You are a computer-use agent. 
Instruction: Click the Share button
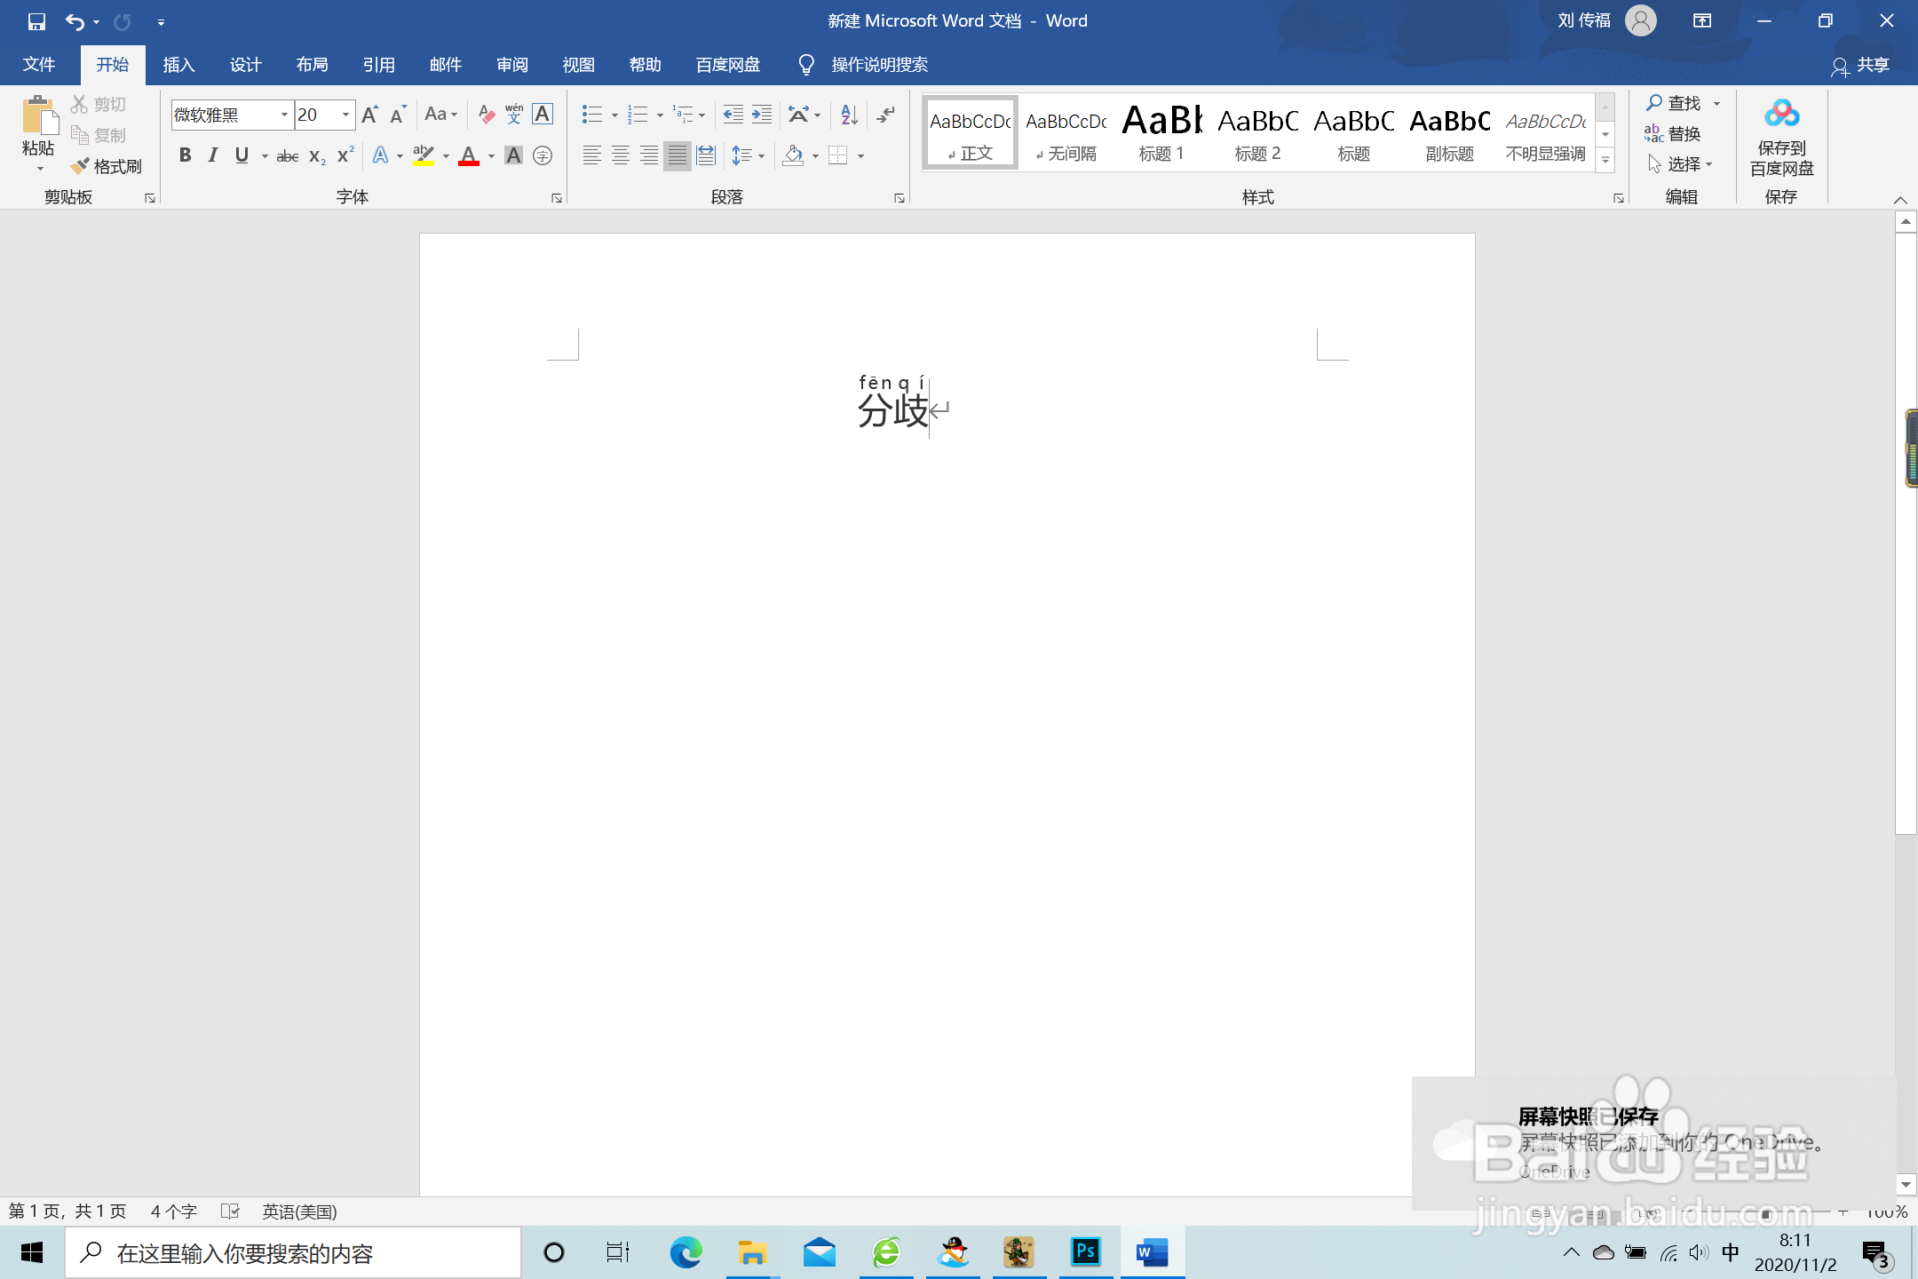coord(1860,65)
